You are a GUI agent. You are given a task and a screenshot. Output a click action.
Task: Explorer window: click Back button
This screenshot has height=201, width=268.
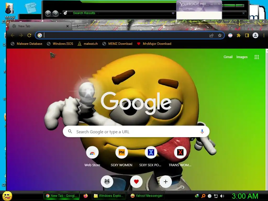point(48,14)
